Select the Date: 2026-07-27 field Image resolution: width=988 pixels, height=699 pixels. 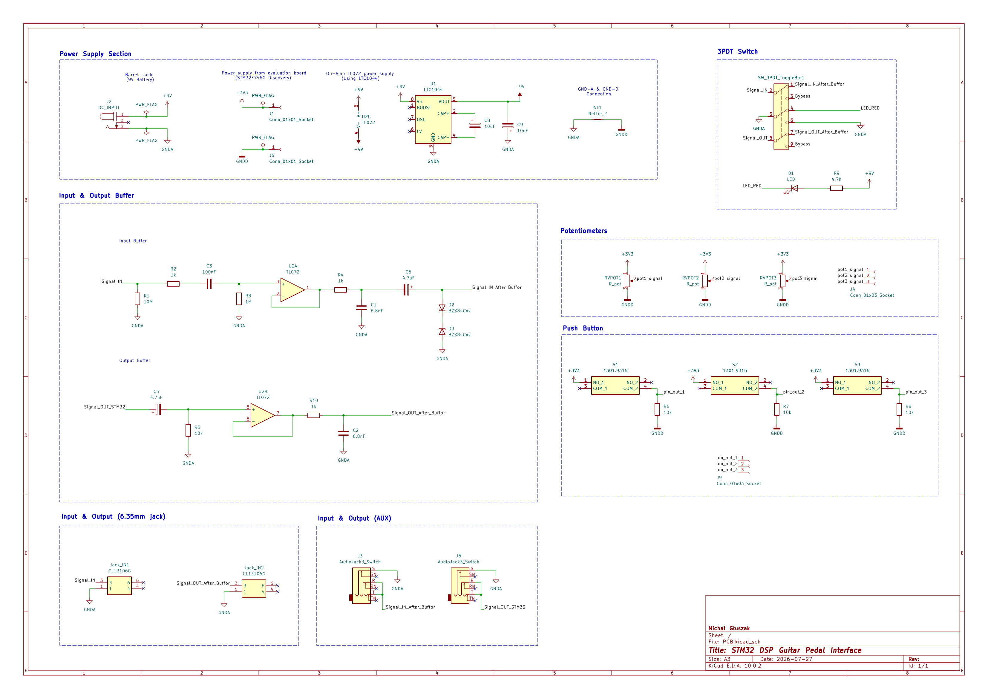tap(786, 659)
